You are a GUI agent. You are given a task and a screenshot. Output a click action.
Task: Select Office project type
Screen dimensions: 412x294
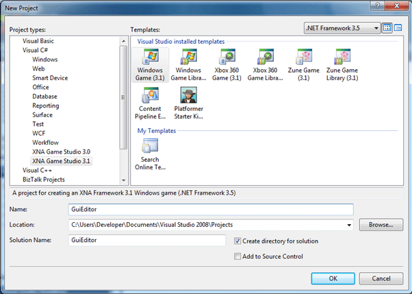point(40,87)
